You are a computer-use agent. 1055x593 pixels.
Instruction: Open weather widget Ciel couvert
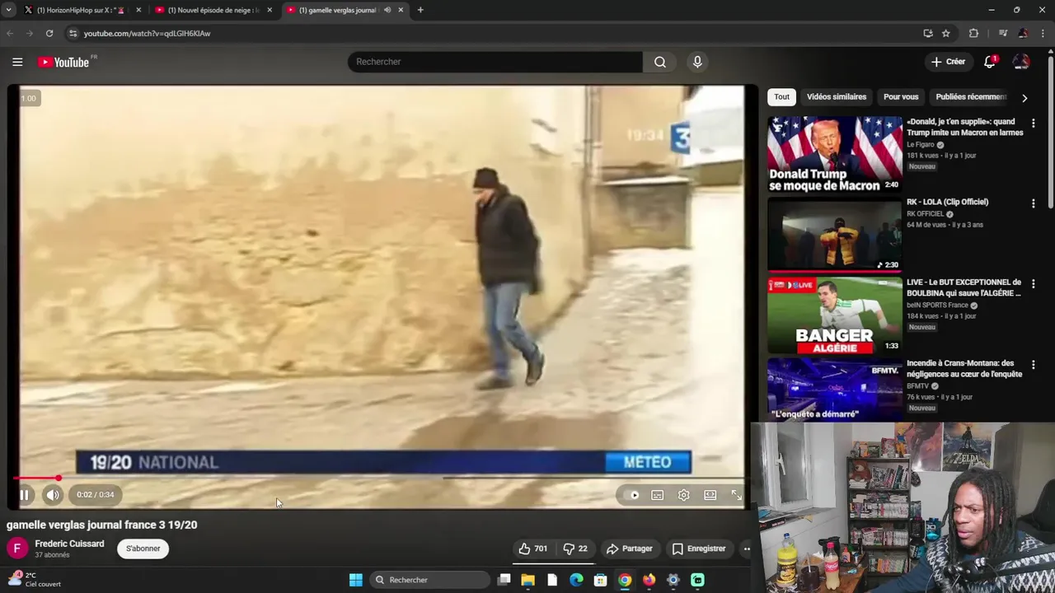pos(33,580)
